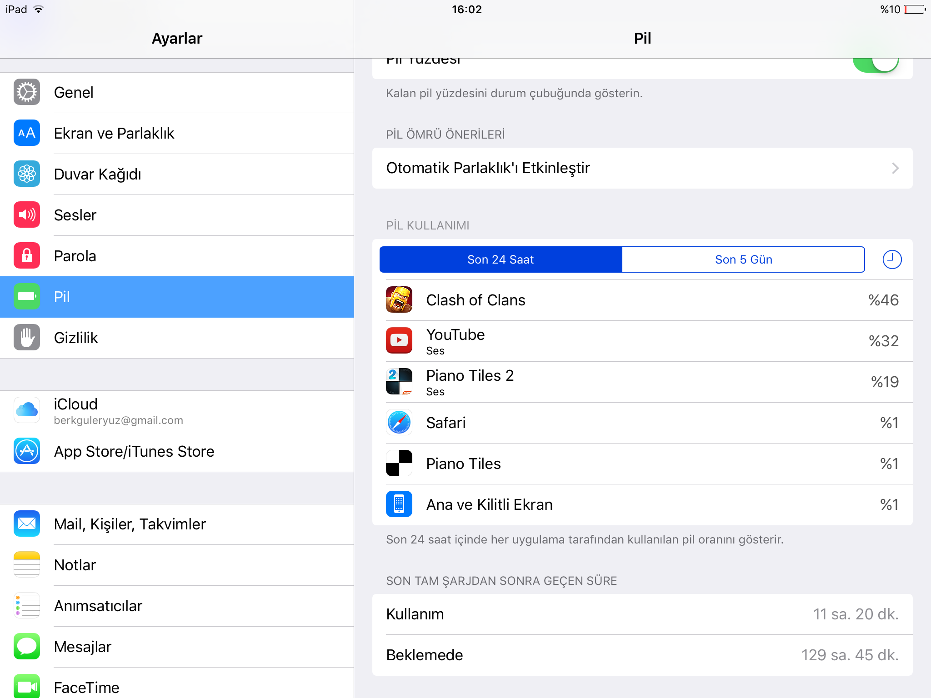This screenshot has width=931, height=698.
Task: Tap the Beklemede 129 sa. 45 dk. value
Action: point(850,655)
